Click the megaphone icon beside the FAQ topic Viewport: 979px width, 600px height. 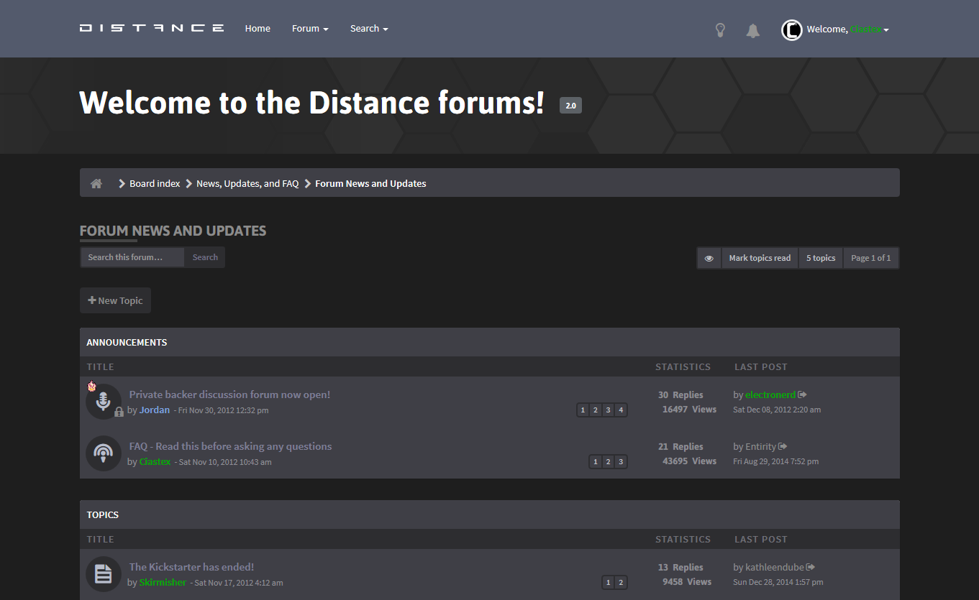104,453
